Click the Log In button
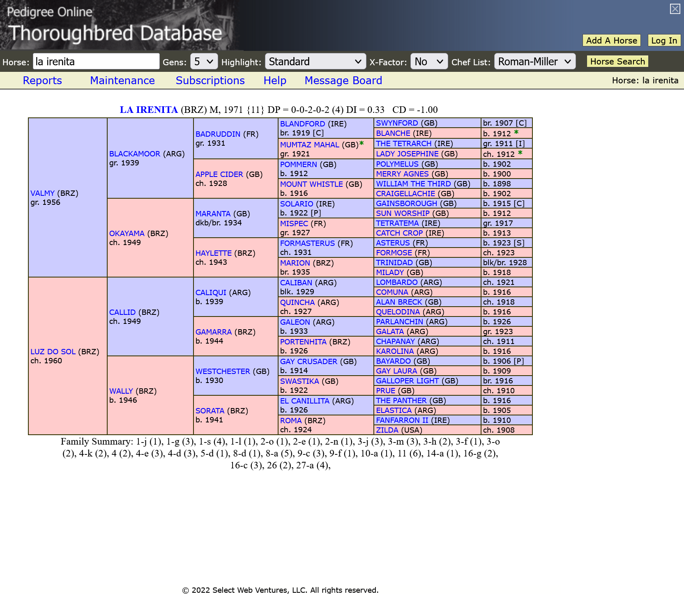Image resolution: width=684 pixels, height=594 pixels. 664,40
